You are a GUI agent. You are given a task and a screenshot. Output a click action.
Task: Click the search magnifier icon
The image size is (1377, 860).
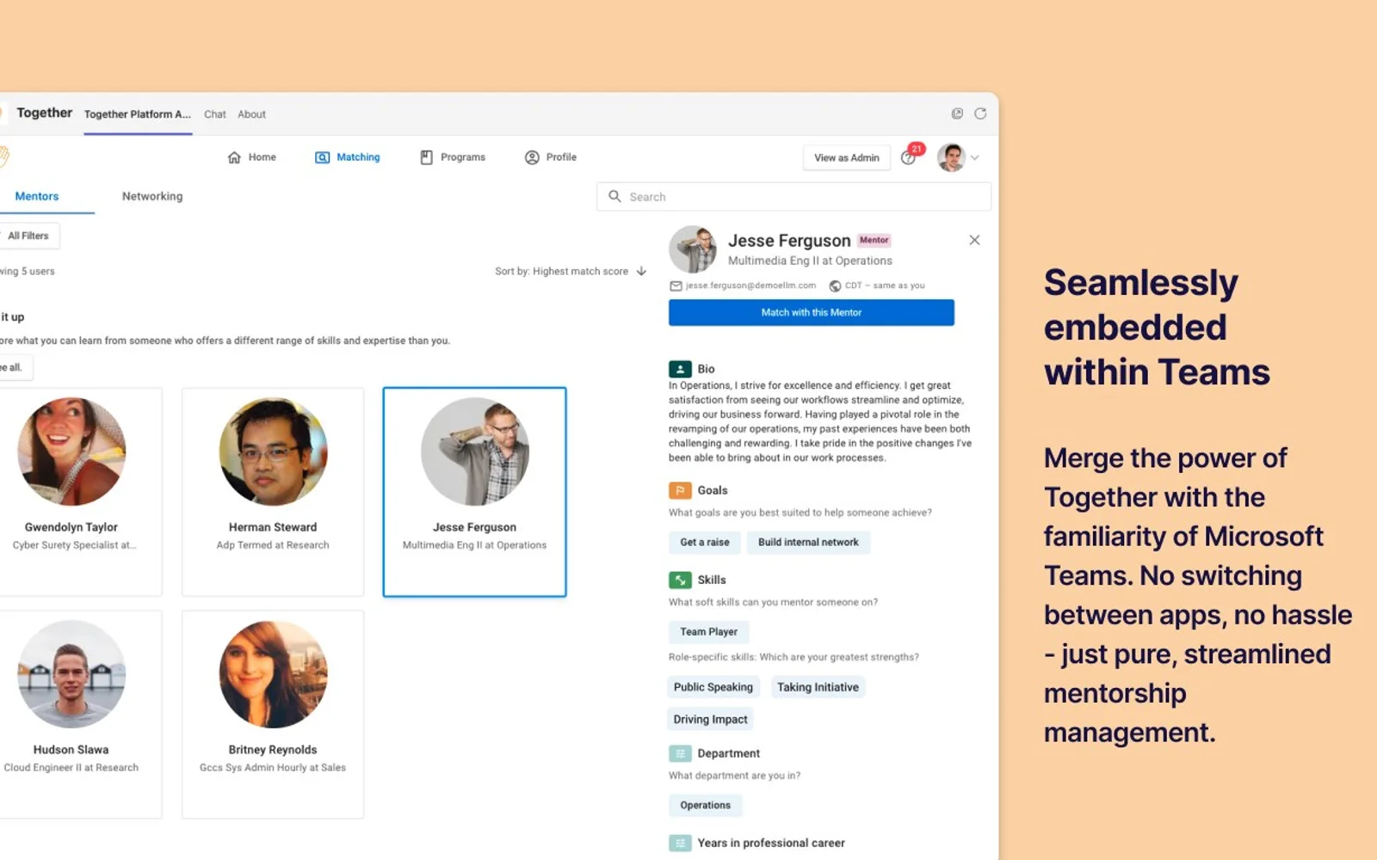click(614, 196)
